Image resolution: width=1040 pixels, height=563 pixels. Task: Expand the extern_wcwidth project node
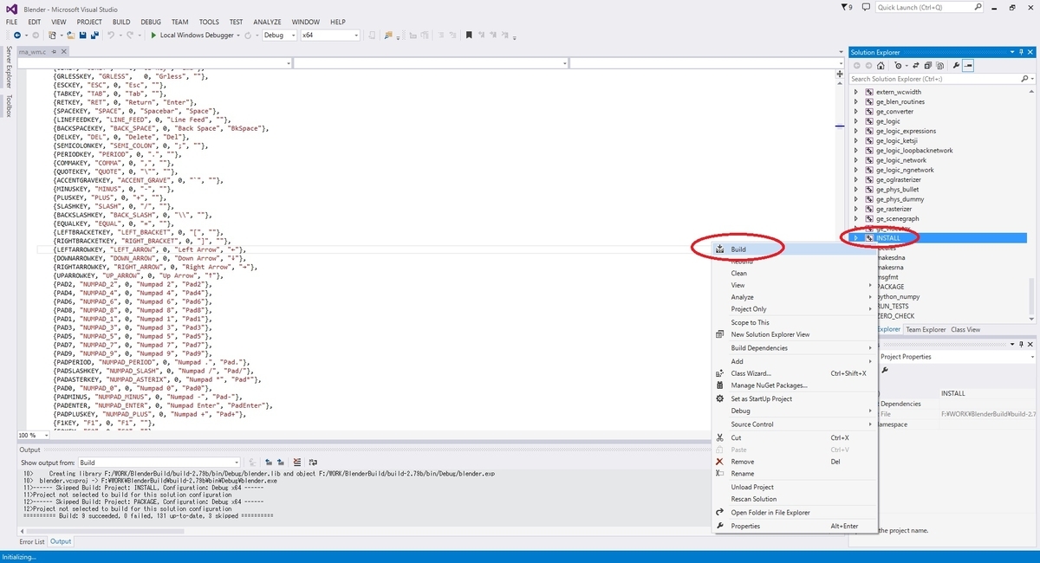point(856,92)
